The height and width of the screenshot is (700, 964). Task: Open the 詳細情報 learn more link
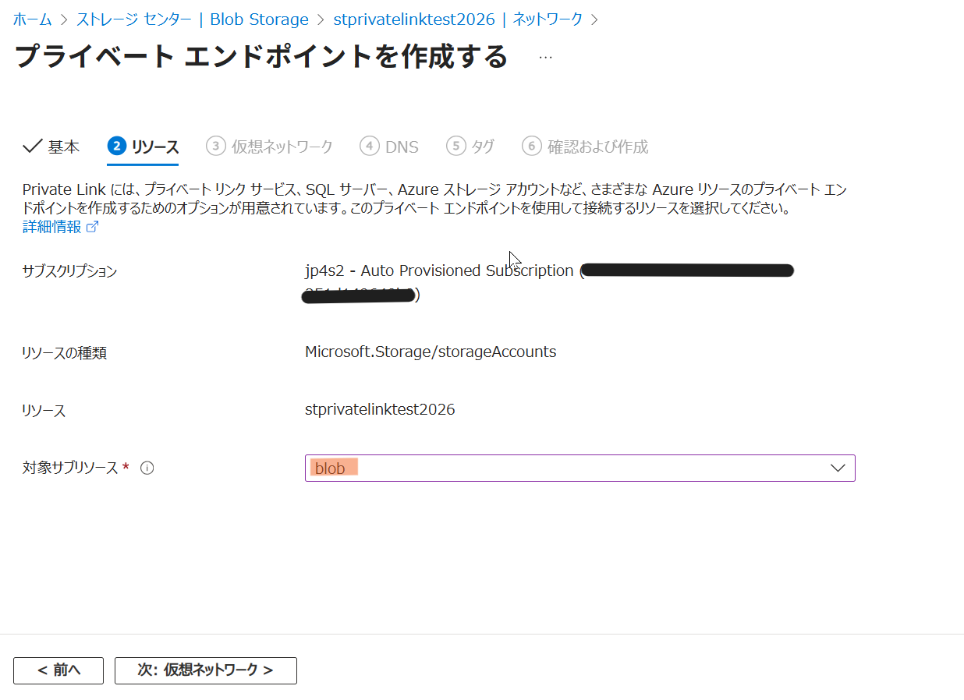click(x=51, y=228)
